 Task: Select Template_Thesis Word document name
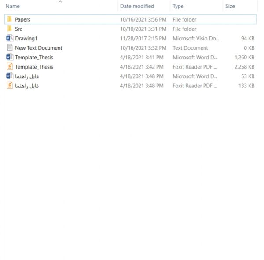click(34, 58)
